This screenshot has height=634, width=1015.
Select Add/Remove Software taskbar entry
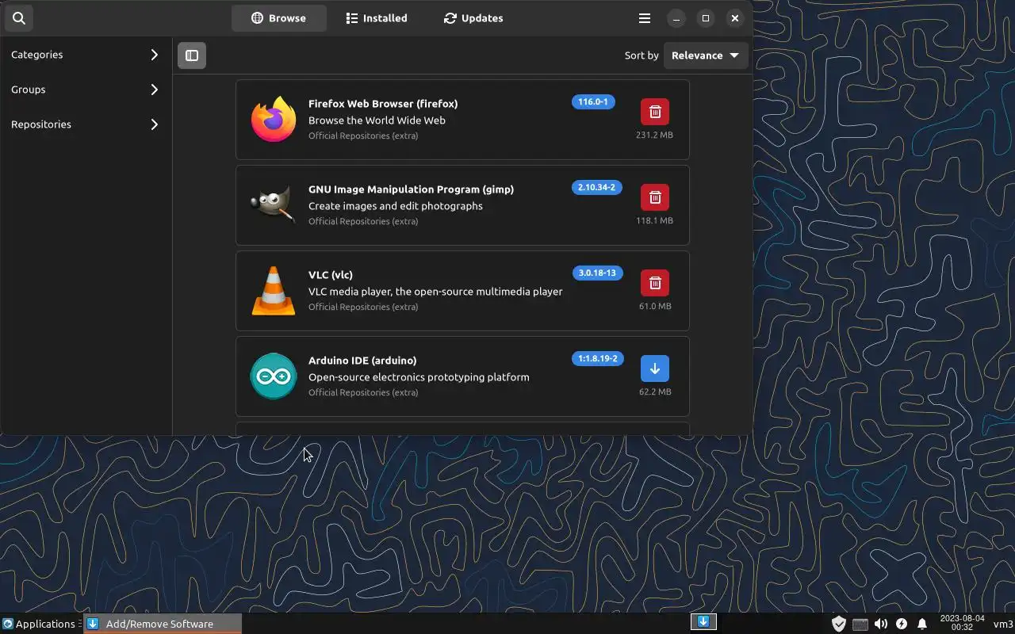point(163,624)
